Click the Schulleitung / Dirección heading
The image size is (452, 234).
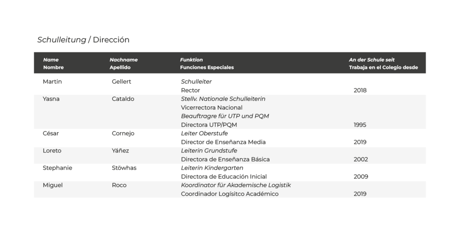point(83,40)
